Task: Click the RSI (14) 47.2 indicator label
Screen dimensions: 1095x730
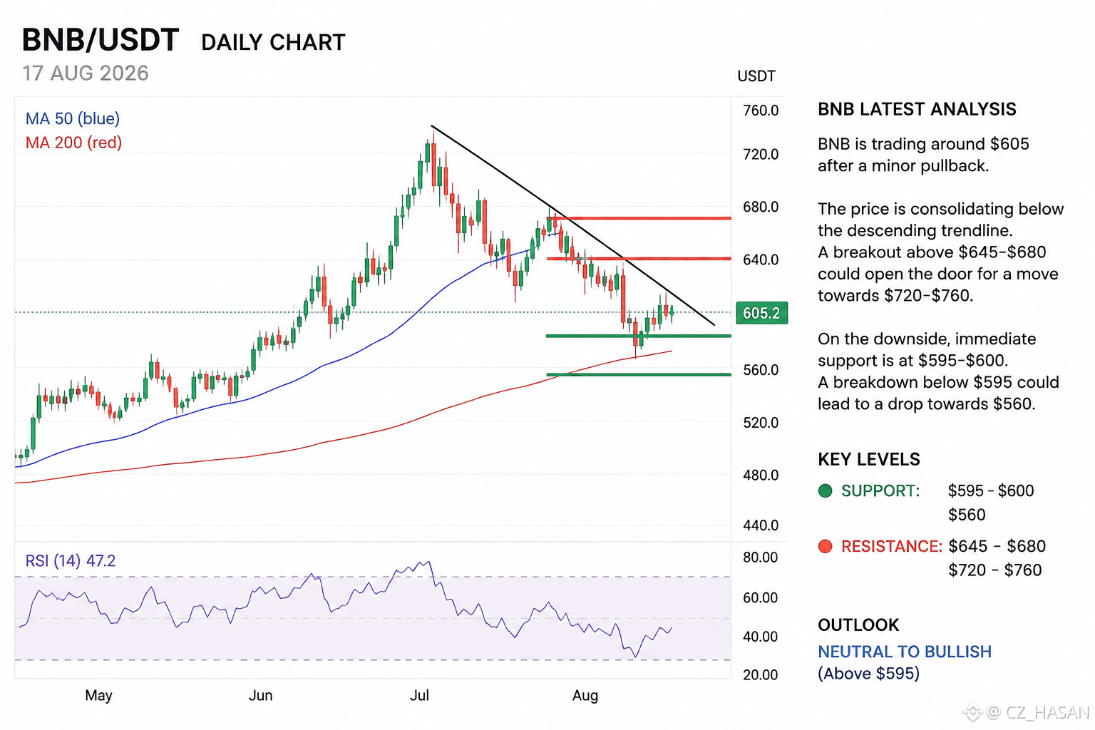Action: [71, 561]
